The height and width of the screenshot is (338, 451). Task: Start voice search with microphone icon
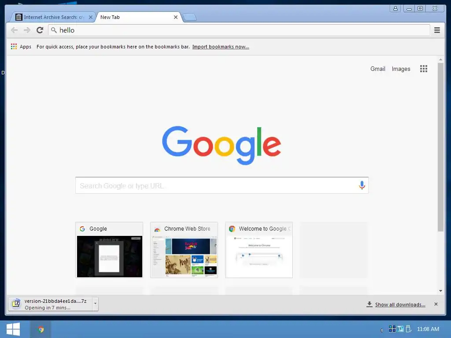point(362,185)
